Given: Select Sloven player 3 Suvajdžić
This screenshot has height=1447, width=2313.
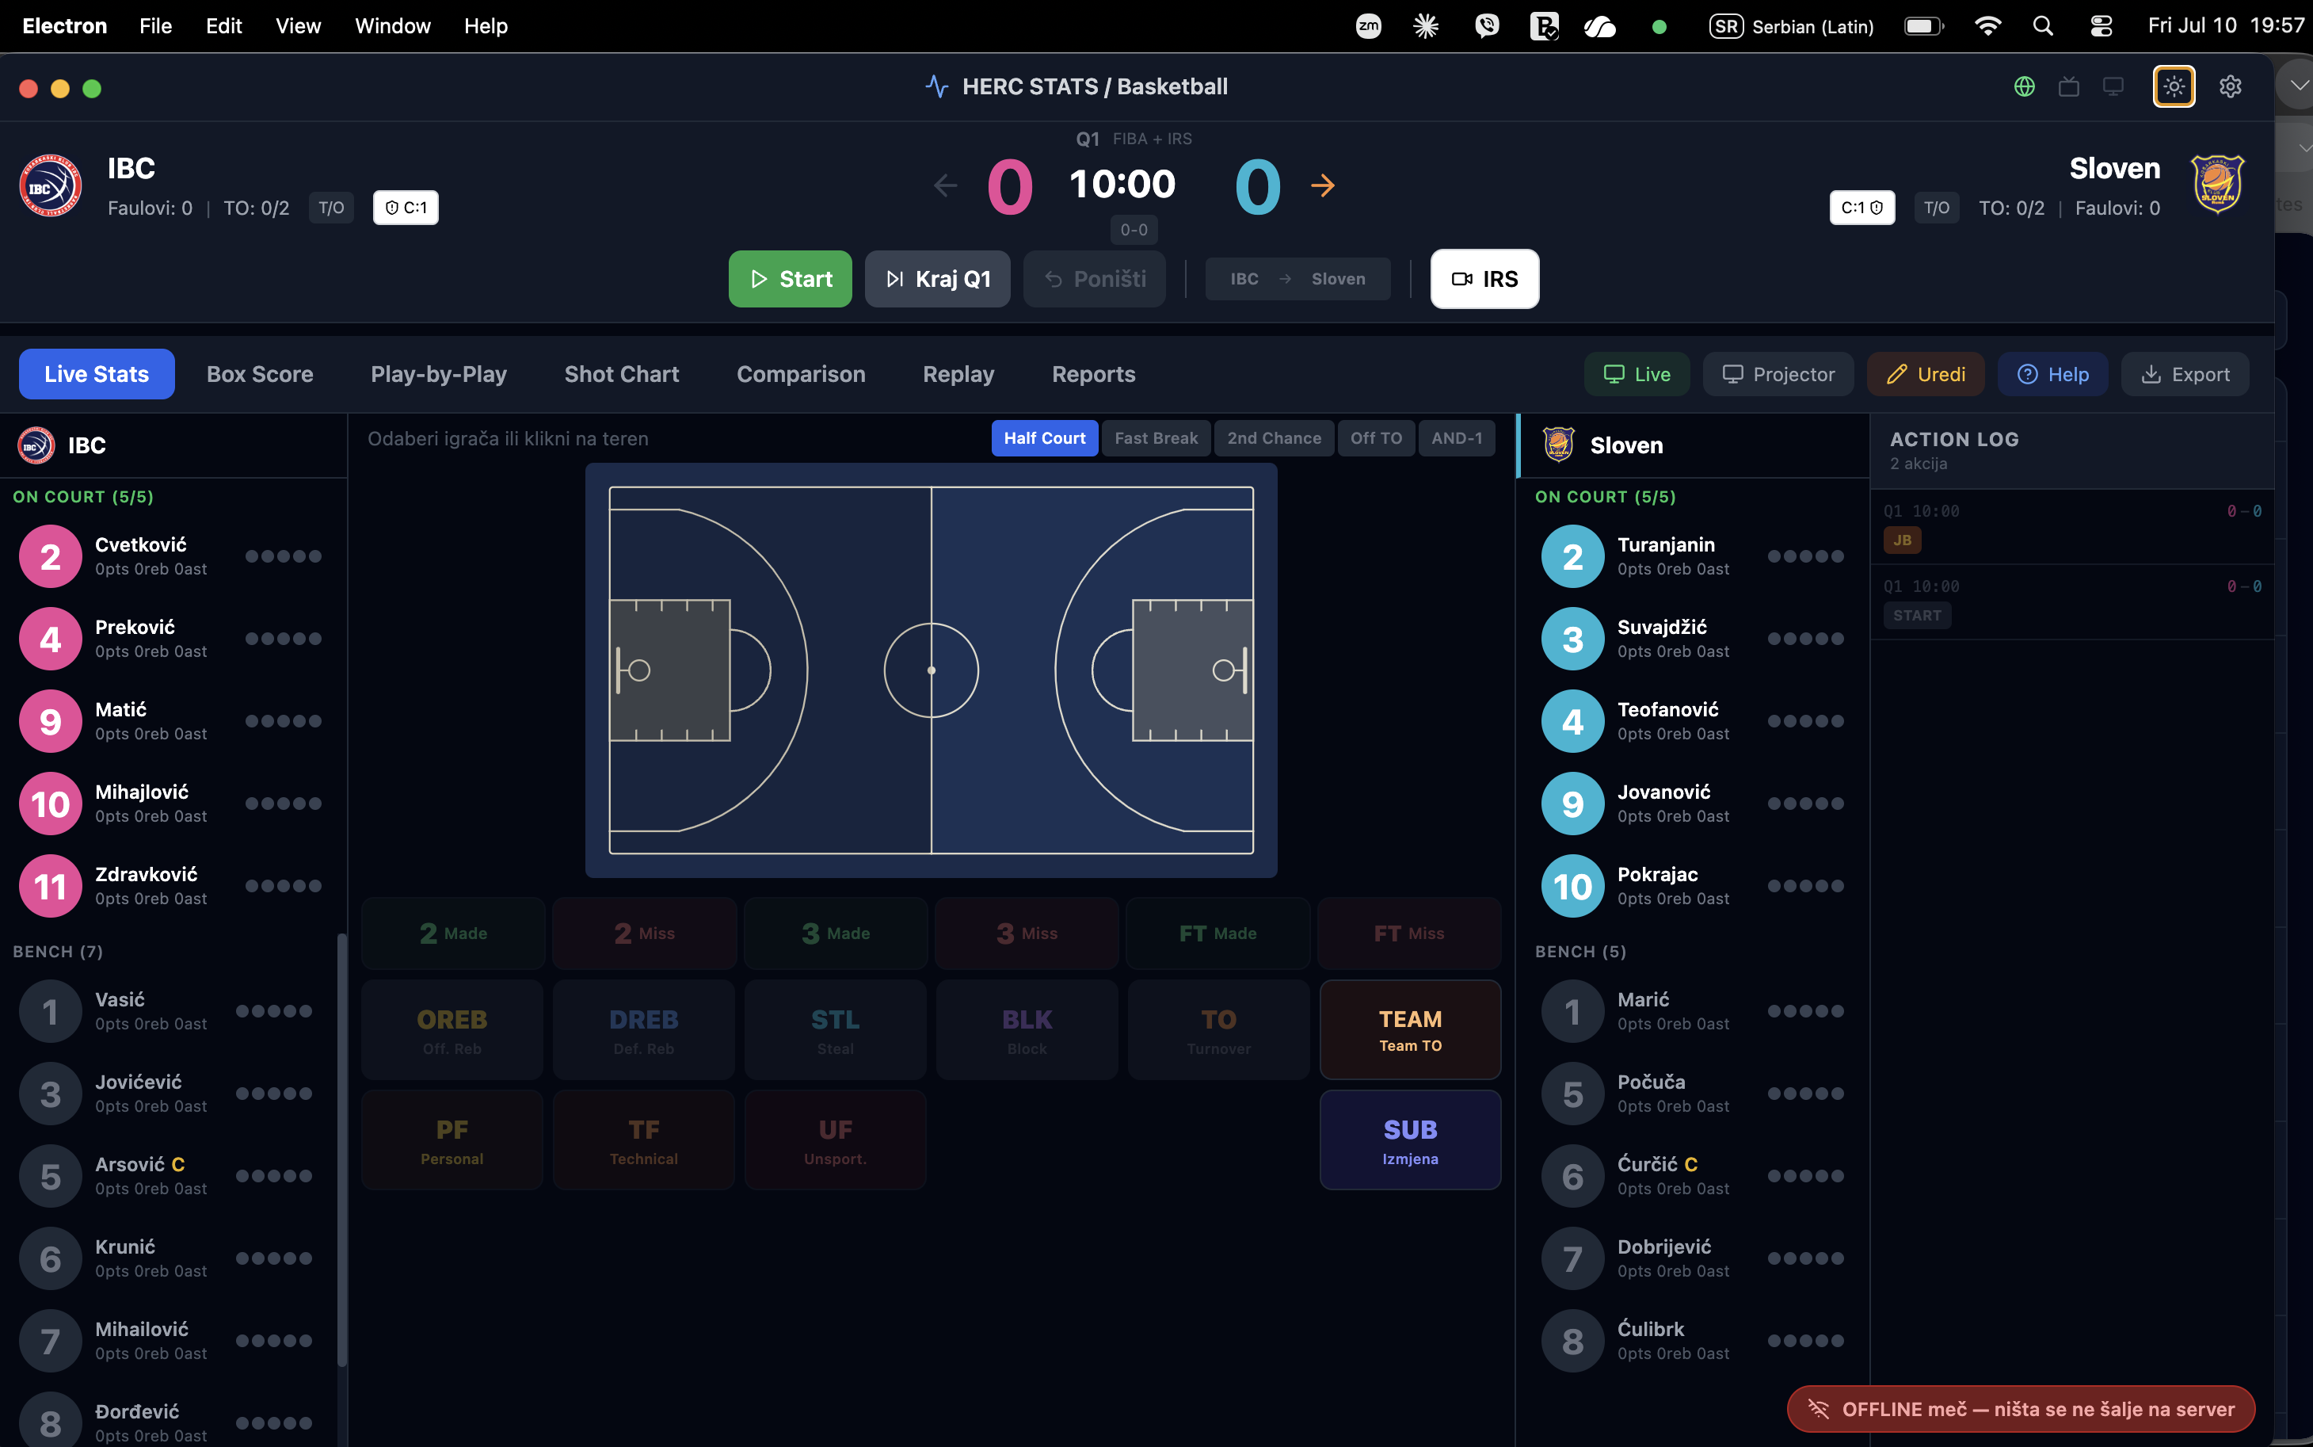Looking at the screenshot, I should pos(1693,639).
